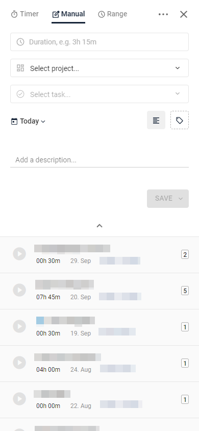Start timer for the 24. Aug entry

(19, 363)
